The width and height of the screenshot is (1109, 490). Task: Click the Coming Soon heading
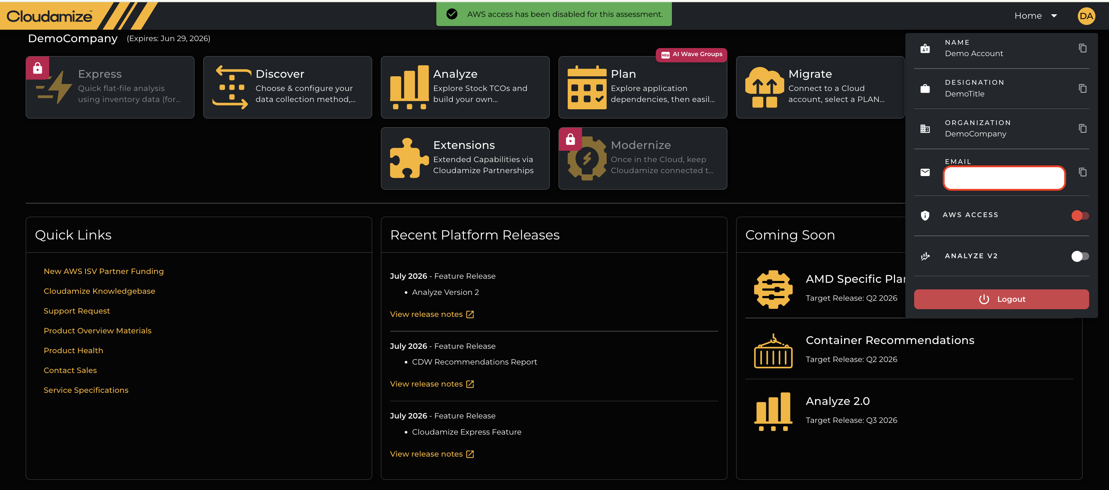(x=790, y=235)
